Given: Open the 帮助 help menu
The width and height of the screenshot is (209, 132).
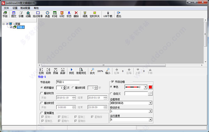Looking at the screenshot, I should pyautogui.click(x=36, y=8).
